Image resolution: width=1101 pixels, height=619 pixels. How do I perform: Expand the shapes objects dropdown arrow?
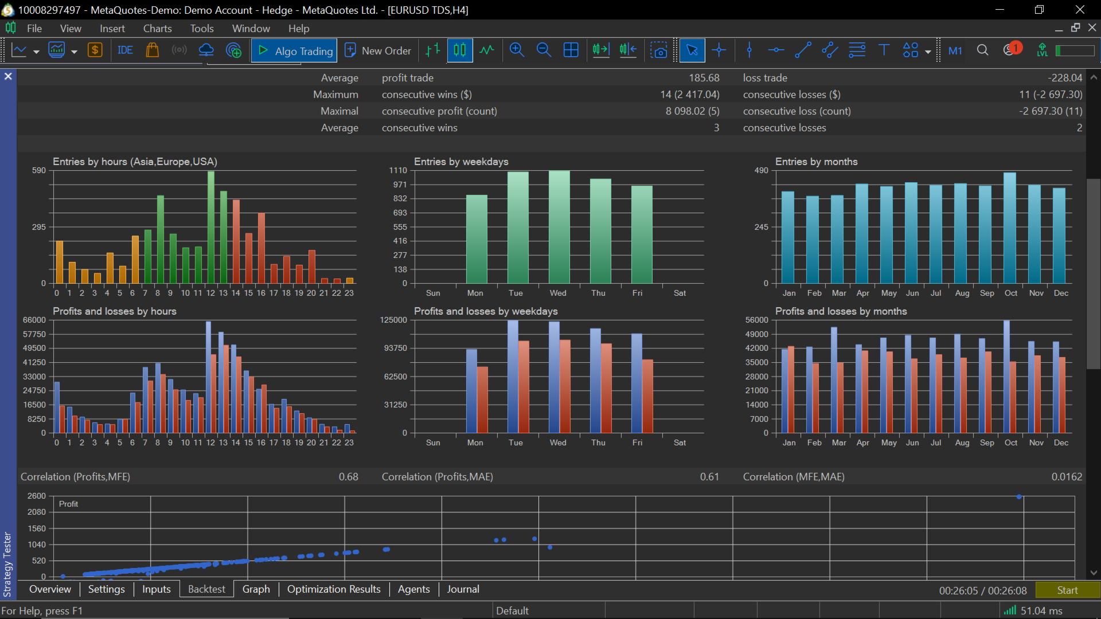(928, 52)
